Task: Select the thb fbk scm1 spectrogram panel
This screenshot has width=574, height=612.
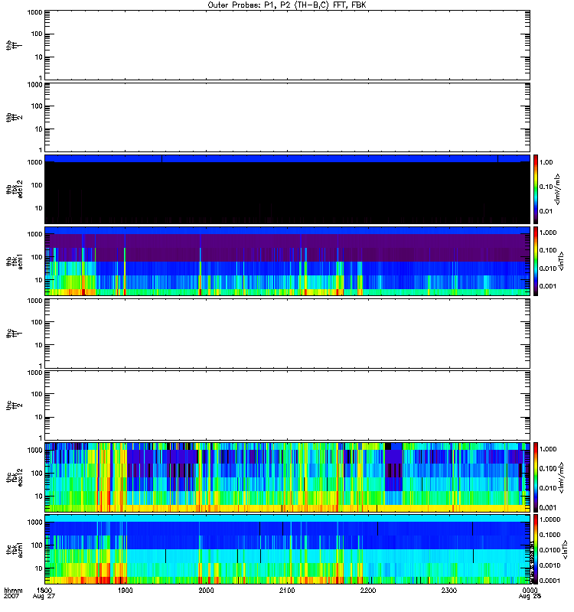Action: point(287,261)
